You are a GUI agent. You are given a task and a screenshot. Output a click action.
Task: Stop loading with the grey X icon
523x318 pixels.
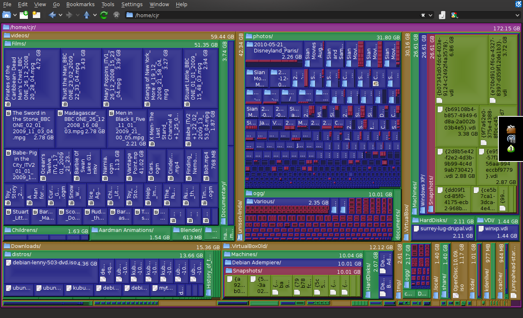click(116, 15)
